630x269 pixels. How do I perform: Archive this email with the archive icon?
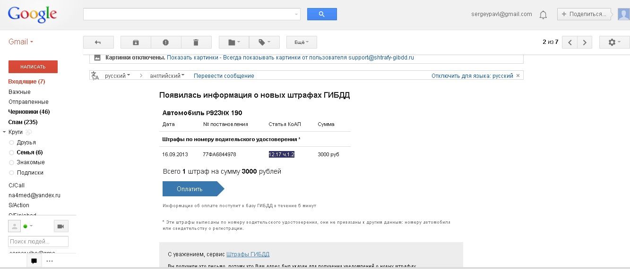[136, 42]
